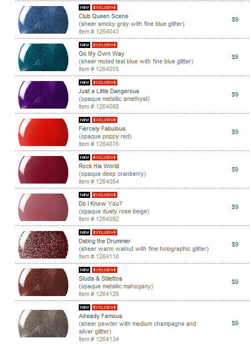Image resolution: width=251 pixels, height=344 pixels.
Task: Pick the Studs & Stilettos mahogany swatch
Action: pos(43,282)
